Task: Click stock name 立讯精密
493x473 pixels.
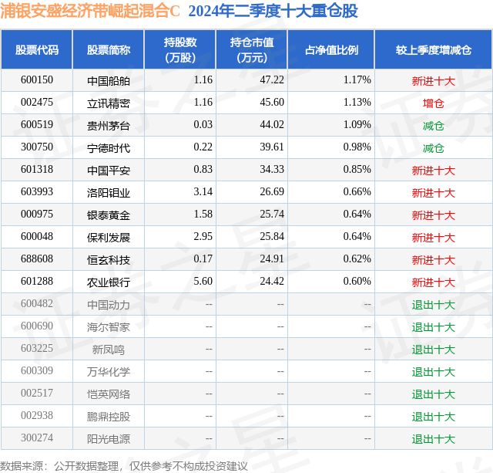Action: 109,103
